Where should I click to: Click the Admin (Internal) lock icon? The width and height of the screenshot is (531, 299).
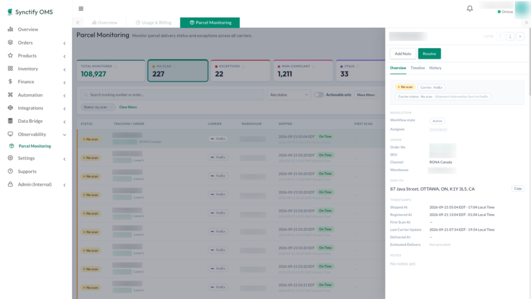[10, 184]
